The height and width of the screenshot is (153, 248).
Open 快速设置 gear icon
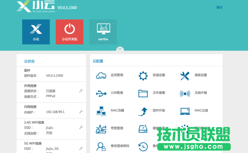143,76
